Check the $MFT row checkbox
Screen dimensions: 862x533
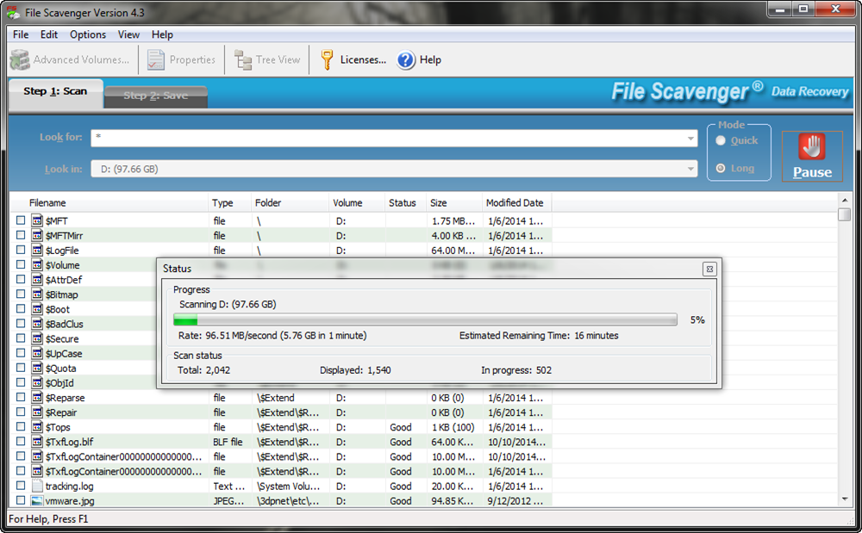point(21,220)
